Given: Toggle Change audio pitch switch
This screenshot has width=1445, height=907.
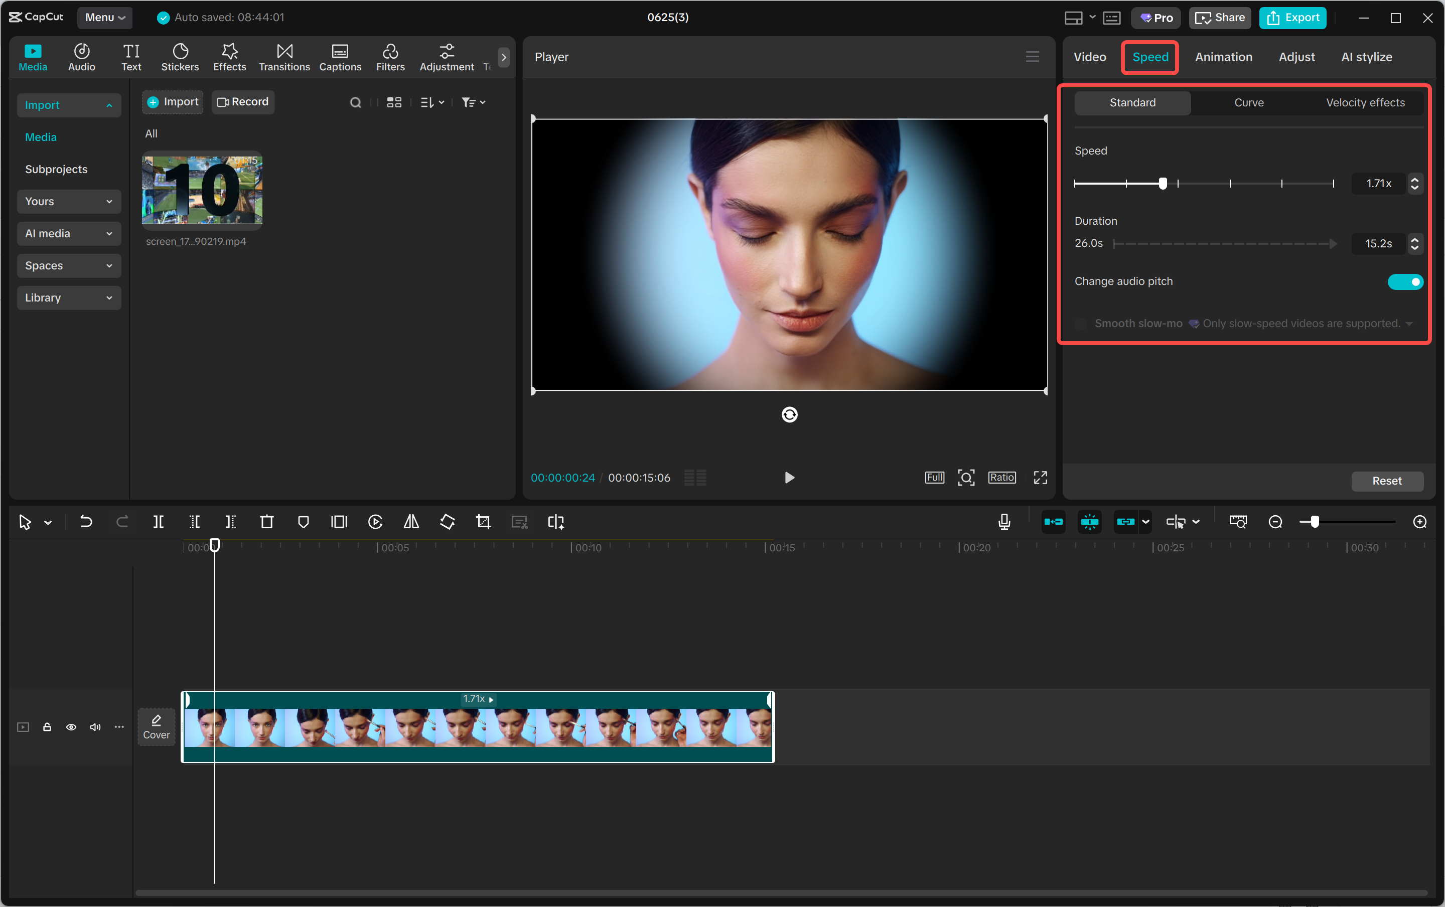Looking at the screenshot, I should pos(1405,282).
